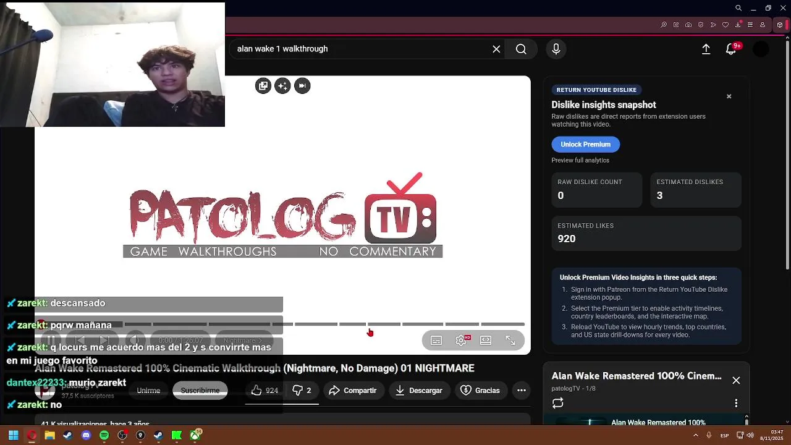Click the first playlist video thumbnail

point(582,422)
